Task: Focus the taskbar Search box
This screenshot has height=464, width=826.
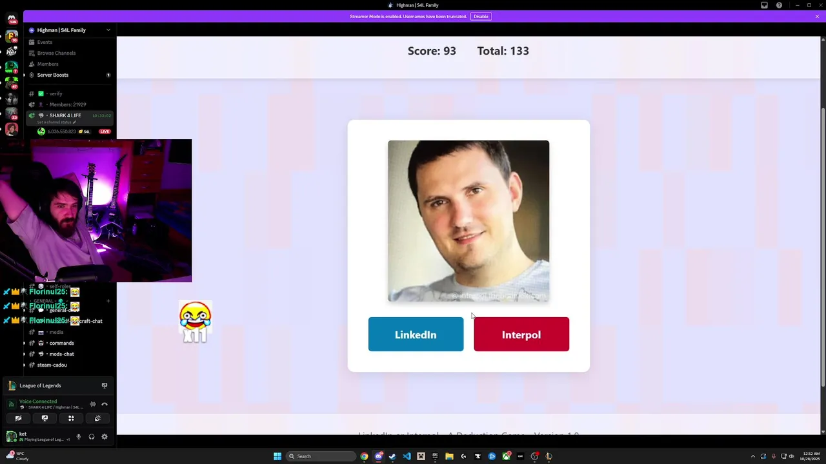Action: pos(321,456)
